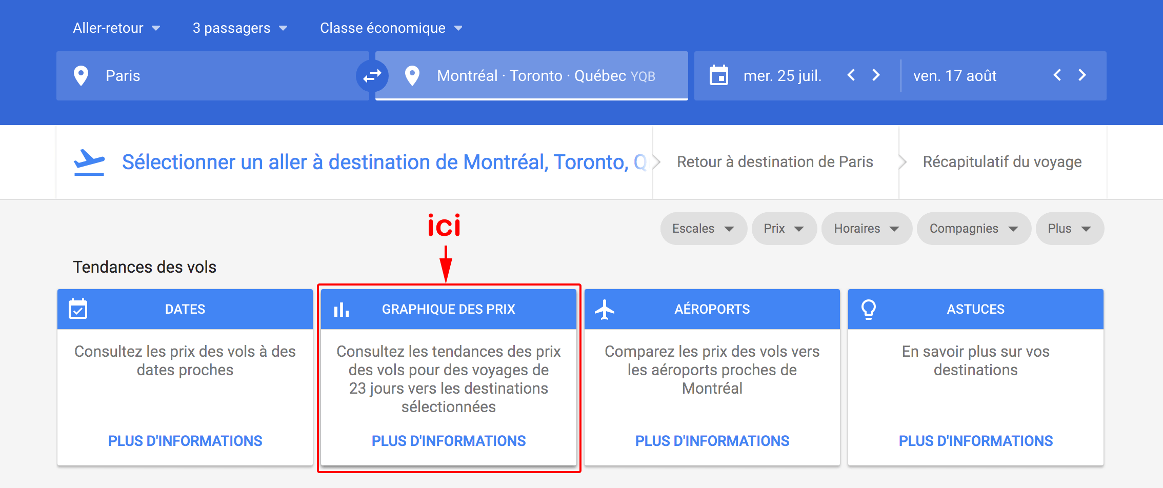Click the calendar check icon on Dates card
Viewport: 1163px width, 488px height.
pyautogui.click(x=78, y=309)
